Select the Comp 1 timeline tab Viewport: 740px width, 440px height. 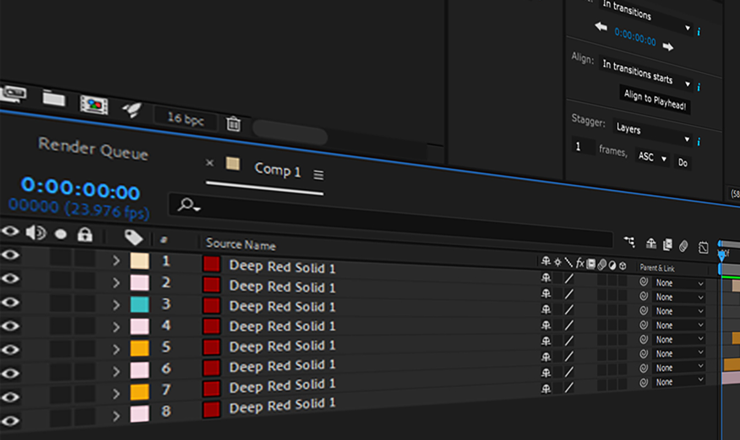point(277,170)
